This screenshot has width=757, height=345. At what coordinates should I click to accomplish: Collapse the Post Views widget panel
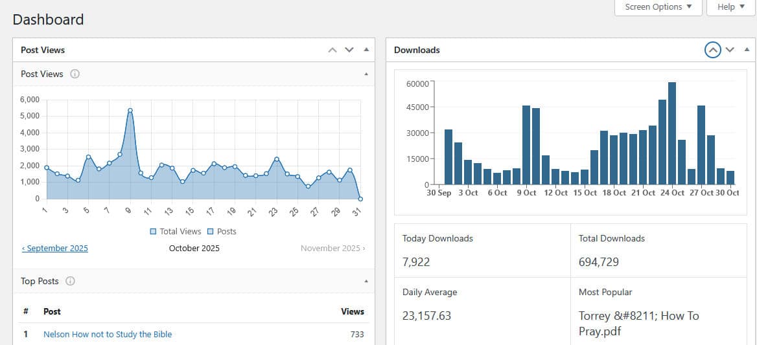[366, 50]
